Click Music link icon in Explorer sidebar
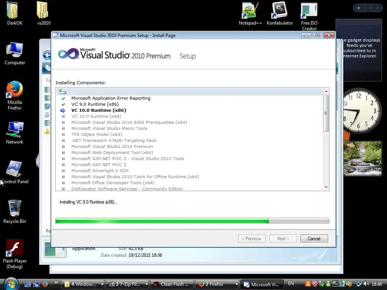The height and width of the screenshot is (290, 387). (47, 106)
